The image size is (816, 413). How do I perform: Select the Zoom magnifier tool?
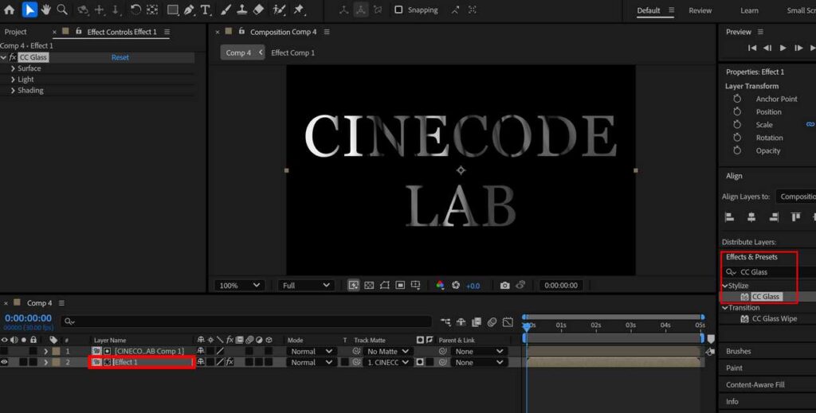click(62, 10)
